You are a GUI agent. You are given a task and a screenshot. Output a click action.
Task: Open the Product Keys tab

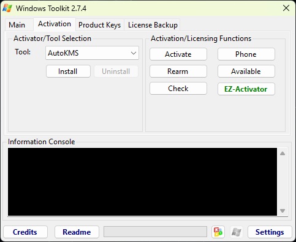[100, 25]
